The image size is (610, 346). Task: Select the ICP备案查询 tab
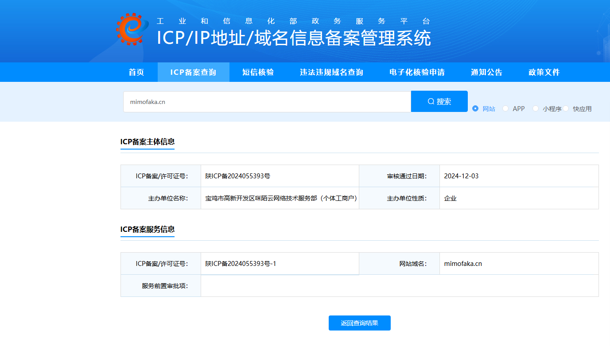pos(193,72)
